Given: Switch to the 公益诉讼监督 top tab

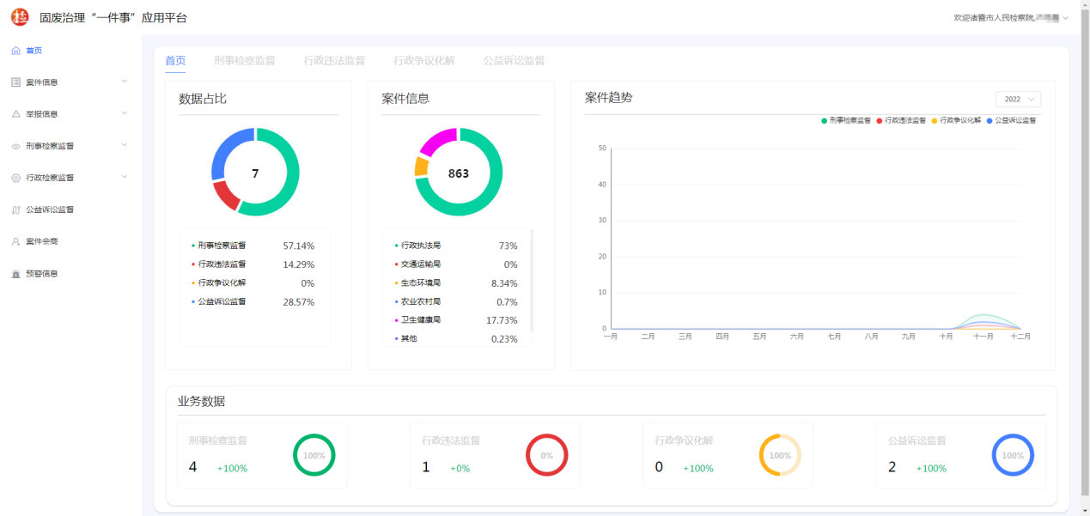Looking at the screenshot, I should (x=514, y=61).
